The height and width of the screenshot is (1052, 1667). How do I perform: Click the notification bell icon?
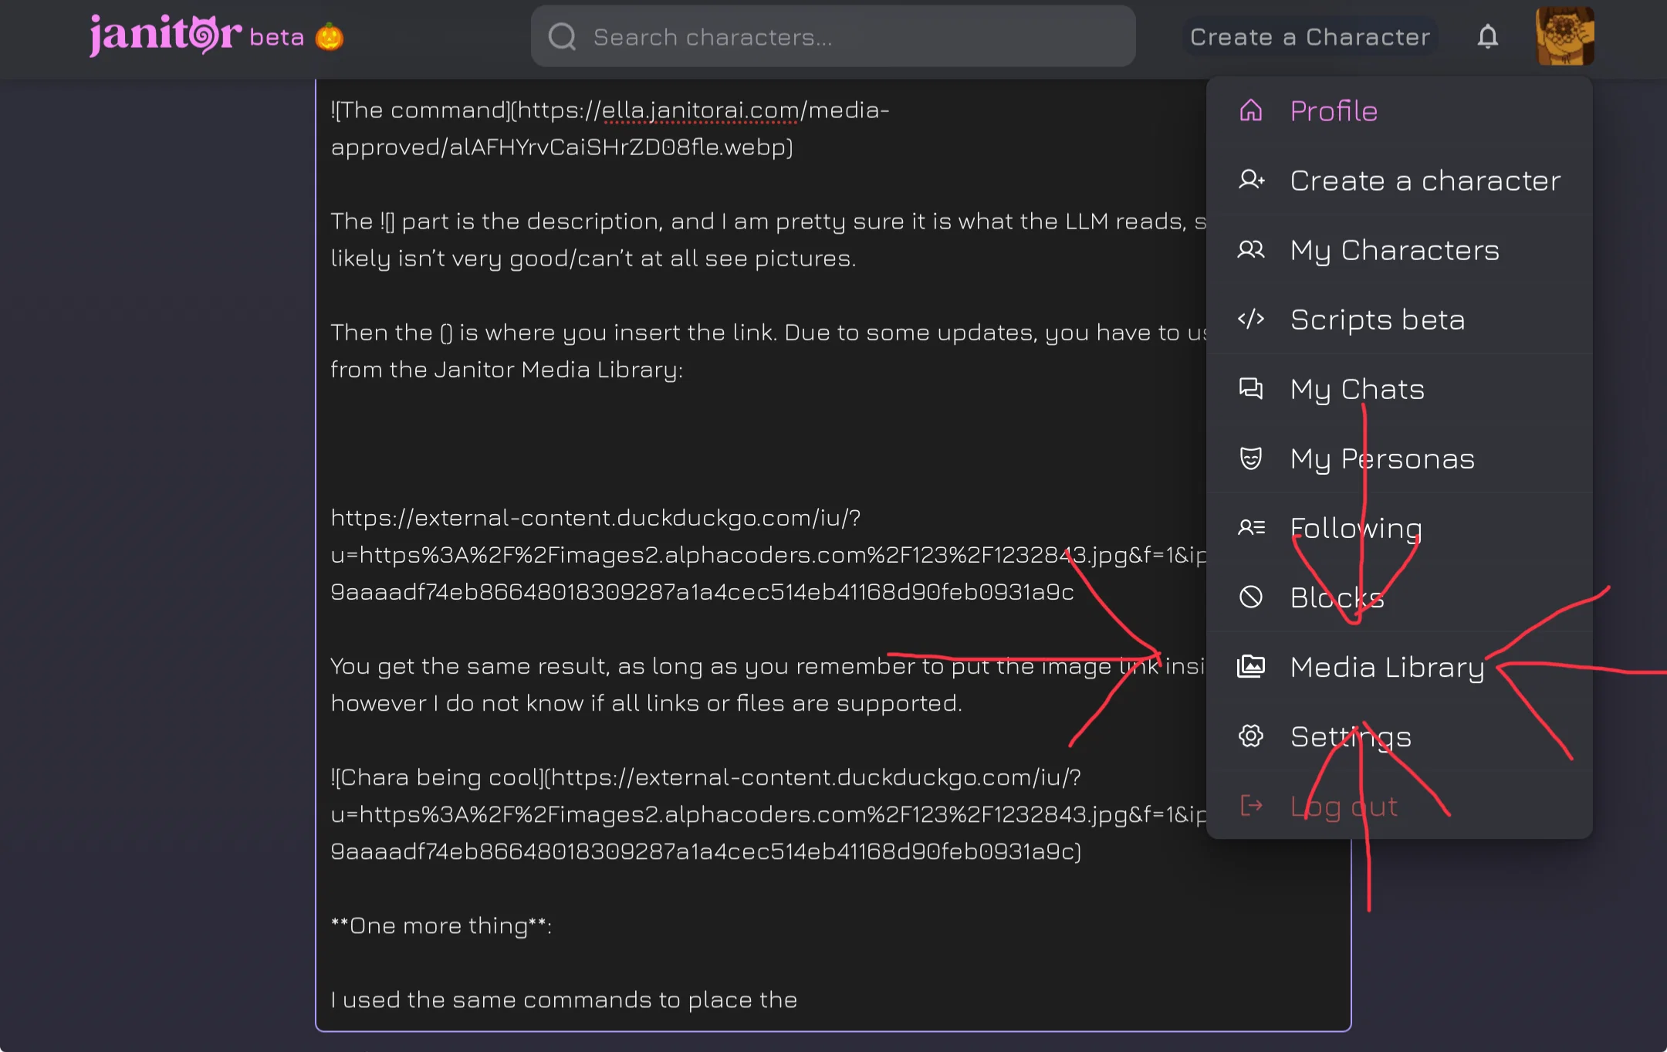[1487, 37]
